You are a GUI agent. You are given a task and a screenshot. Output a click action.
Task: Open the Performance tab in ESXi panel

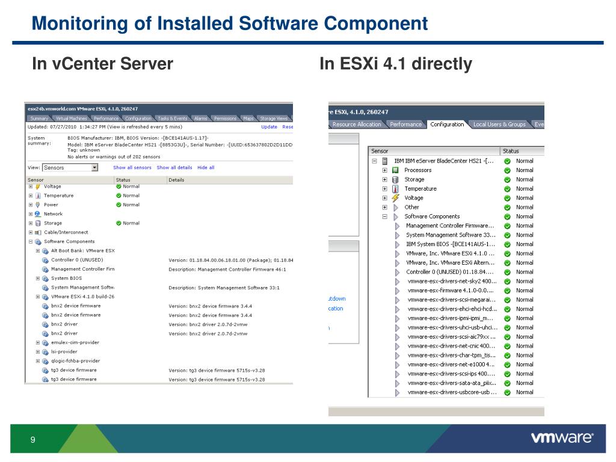click(405, 124)
